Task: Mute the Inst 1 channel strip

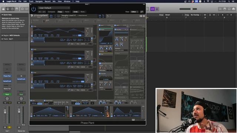Action: point(5,127)
